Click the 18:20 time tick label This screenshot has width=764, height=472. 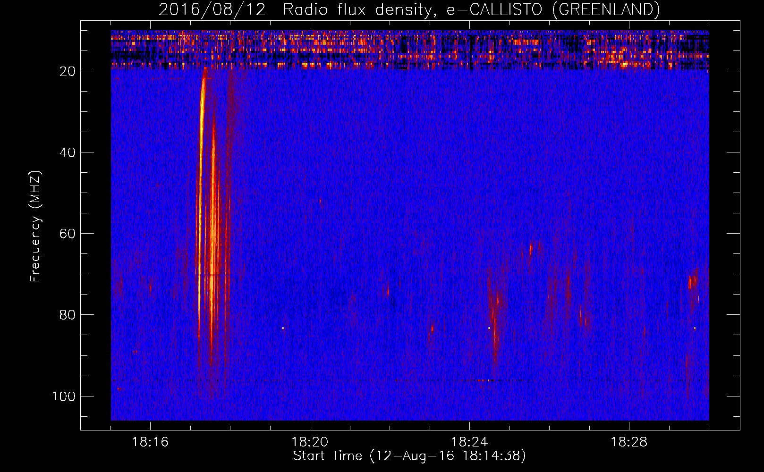tap(310, 442)
